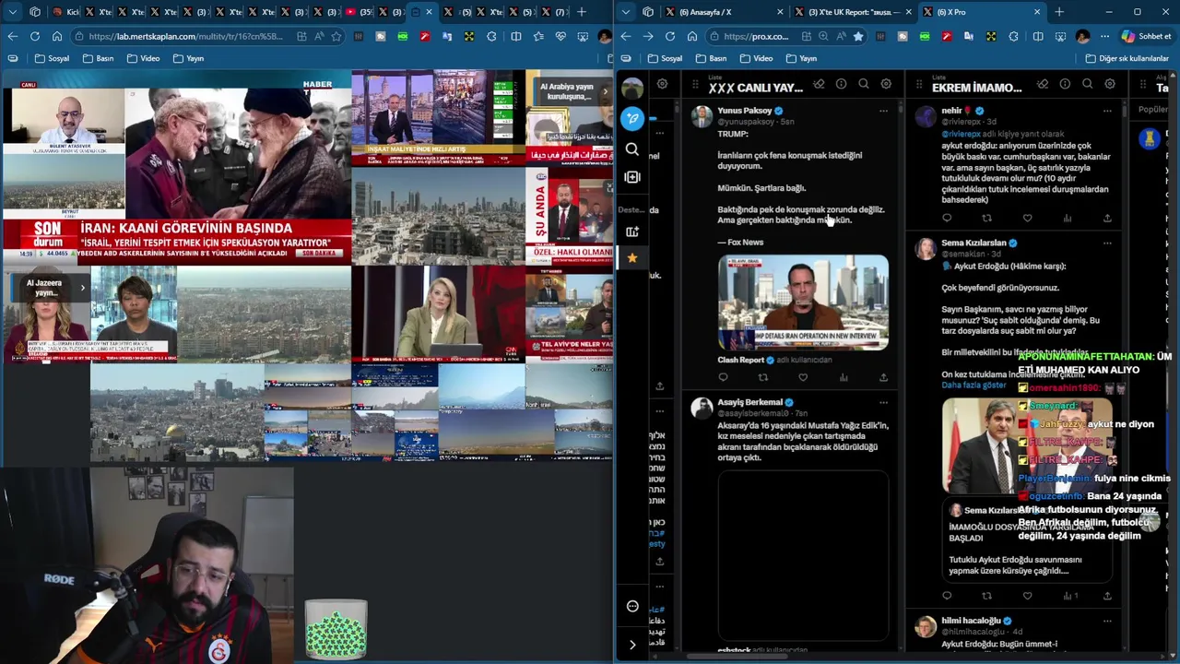Expand the Al Arabiya stream list arrow

click(605, 91)
